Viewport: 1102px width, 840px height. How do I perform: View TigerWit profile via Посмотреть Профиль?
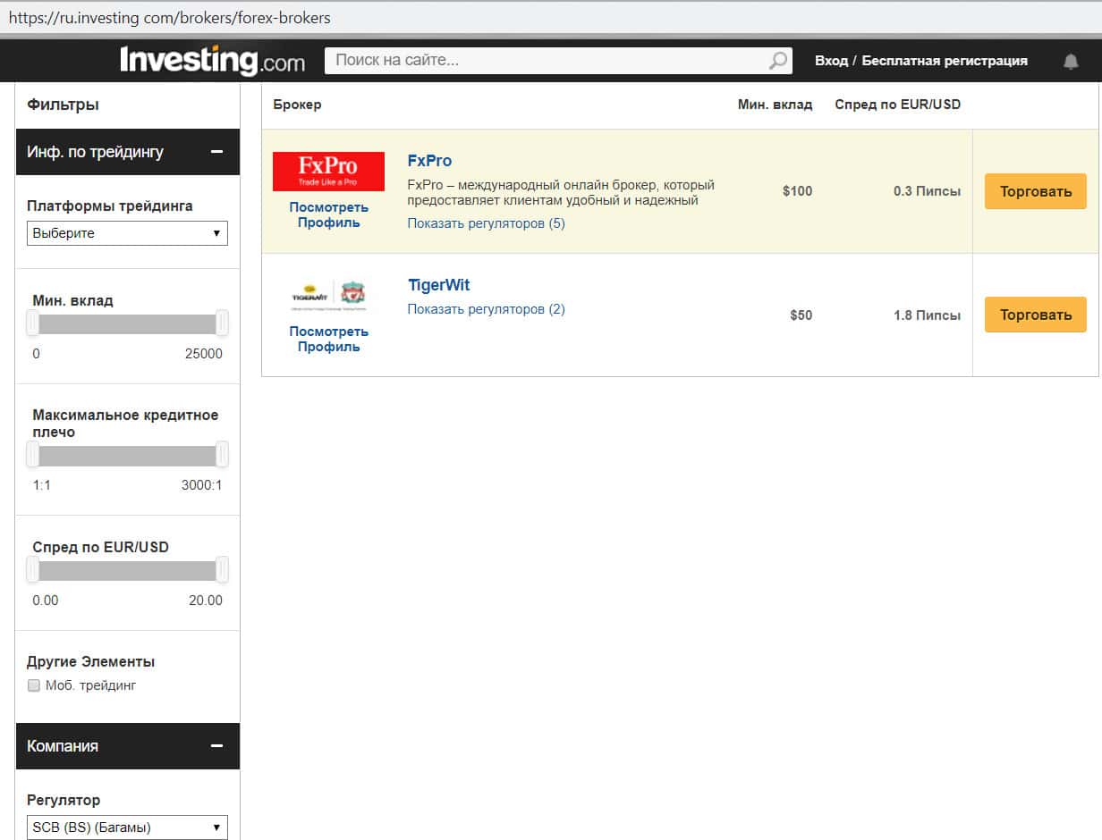328,340
